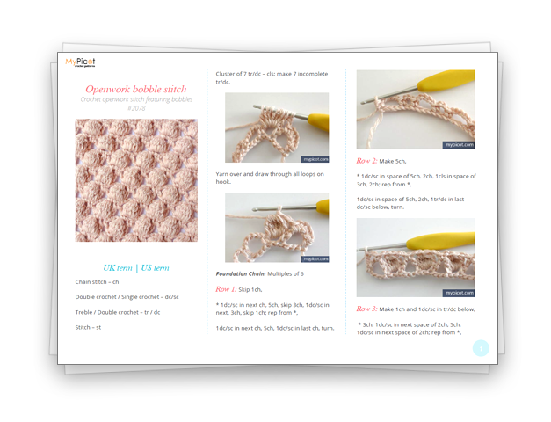Viewport: 551px width, 422px height.
Task: Click the pattern number #2078 text
Action: 136,108
